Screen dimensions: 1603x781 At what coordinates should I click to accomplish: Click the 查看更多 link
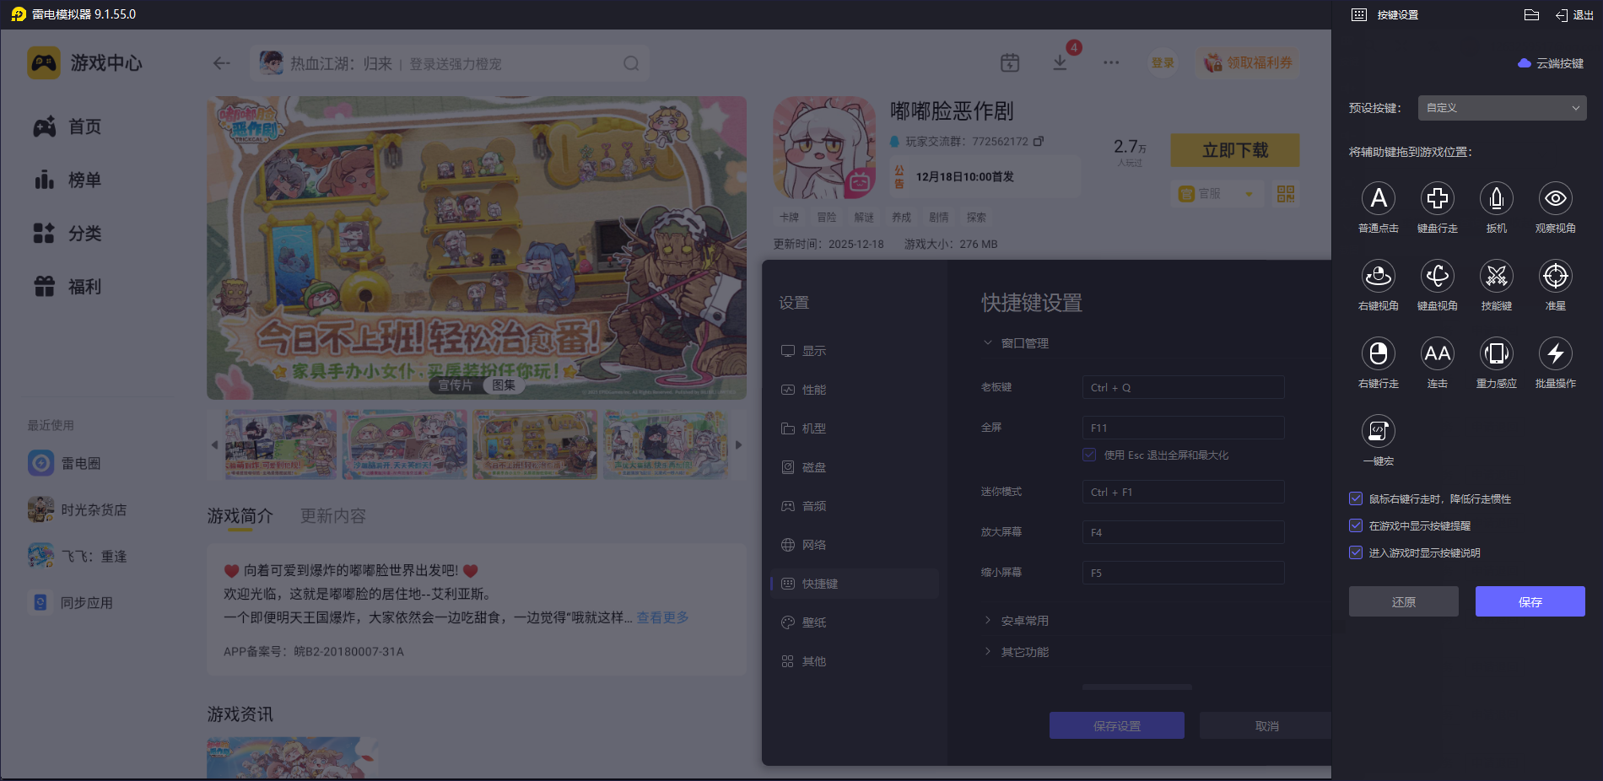click(662, 617)
